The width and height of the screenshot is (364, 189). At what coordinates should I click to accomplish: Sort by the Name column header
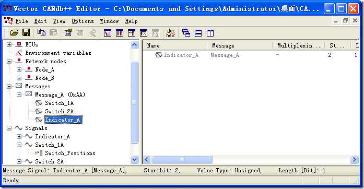174,45
